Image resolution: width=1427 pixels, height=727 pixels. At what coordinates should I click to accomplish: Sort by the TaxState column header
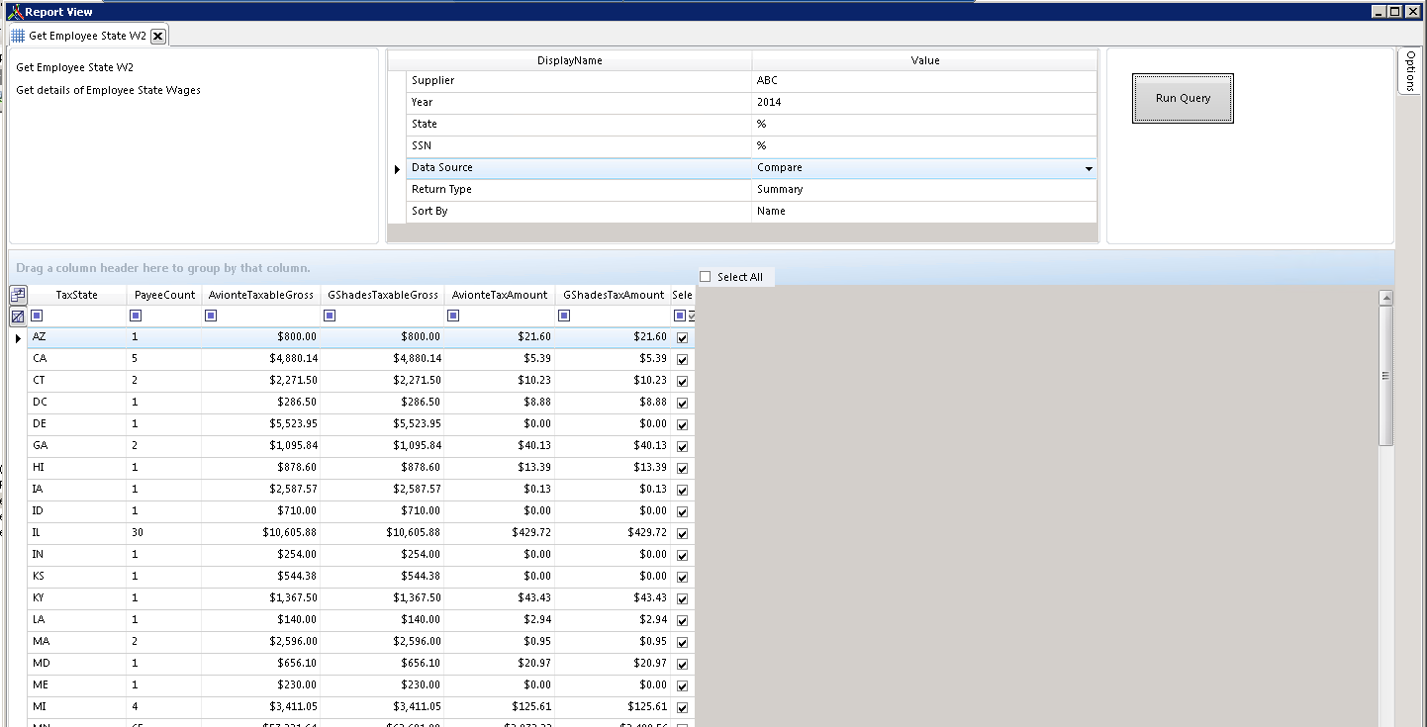(76, 295)
